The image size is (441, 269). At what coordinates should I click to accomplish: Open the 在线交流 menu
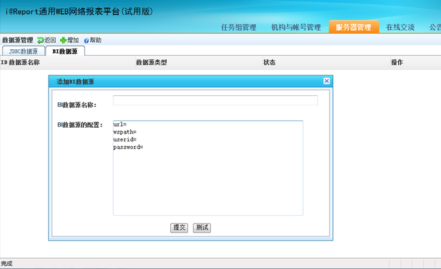[400, 27]
